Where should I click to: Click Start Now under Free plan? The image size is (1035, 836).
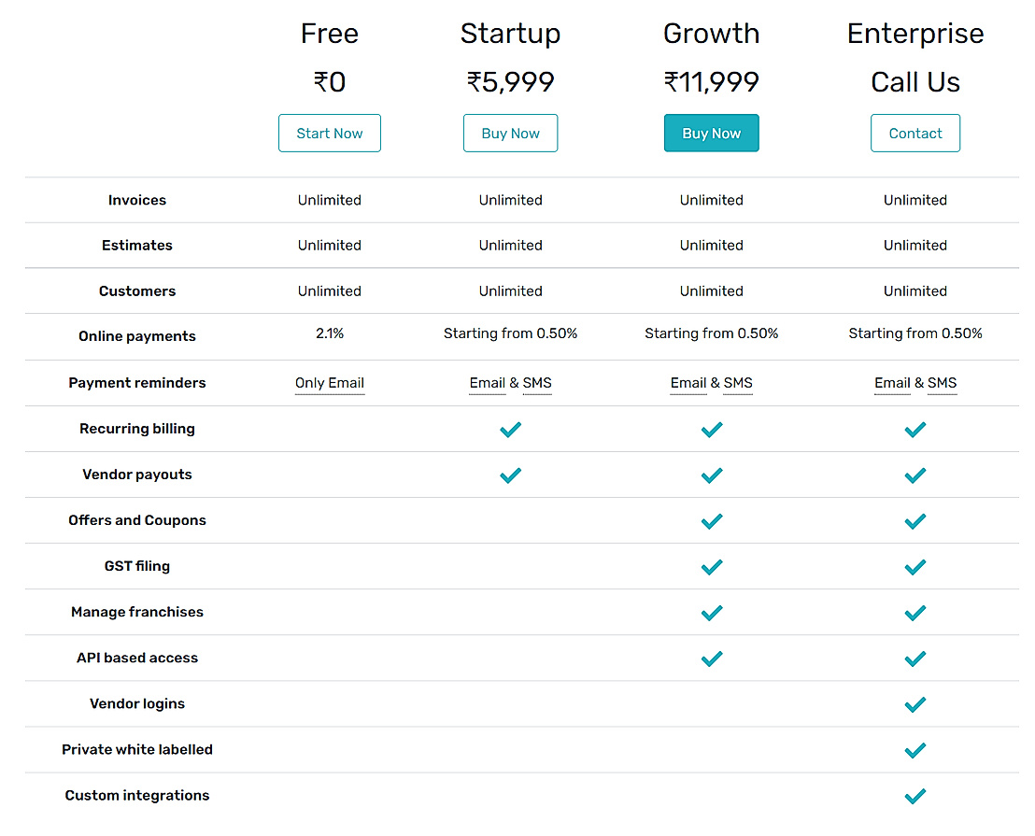pyautogui.click(x=329, y=134)
